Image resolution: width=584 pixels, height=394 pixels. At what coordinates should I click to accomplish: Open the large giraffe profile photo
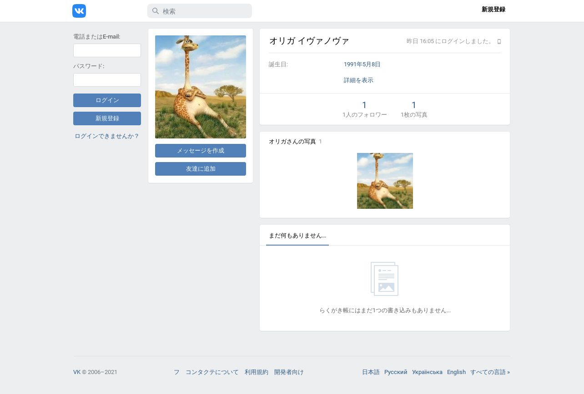pos(201,87)
